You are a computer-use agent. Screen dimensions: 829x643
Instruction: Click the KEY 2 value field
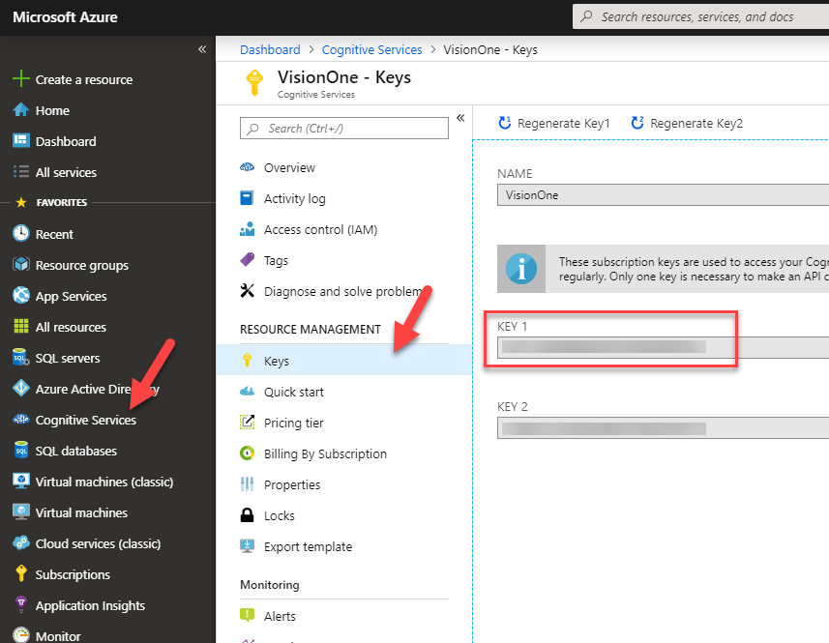(x=663, y=427)
